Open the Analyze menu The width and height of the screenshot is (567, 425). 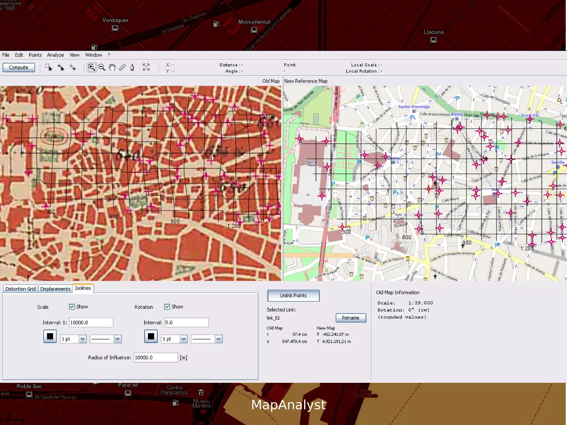click(x=55, y=55)
